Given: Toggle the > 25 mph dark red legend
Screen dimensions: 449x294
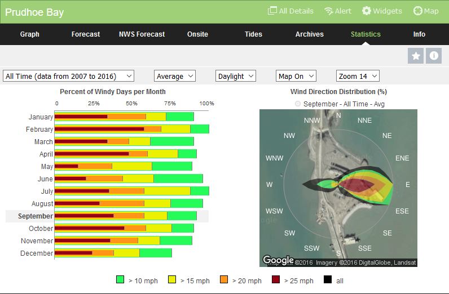Looking at the screenshot, I should pos(276,280).
